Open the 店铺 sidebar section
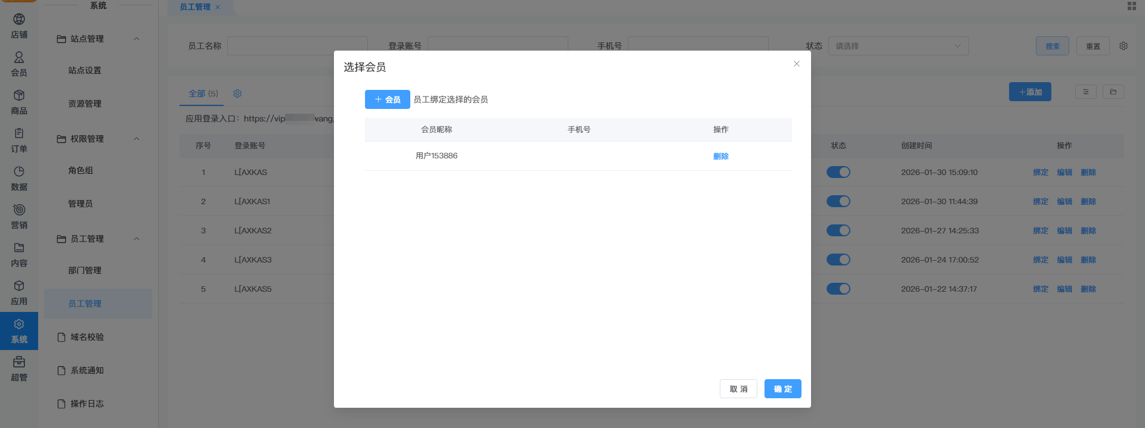 pyautogui.click(x=19, y=26)
